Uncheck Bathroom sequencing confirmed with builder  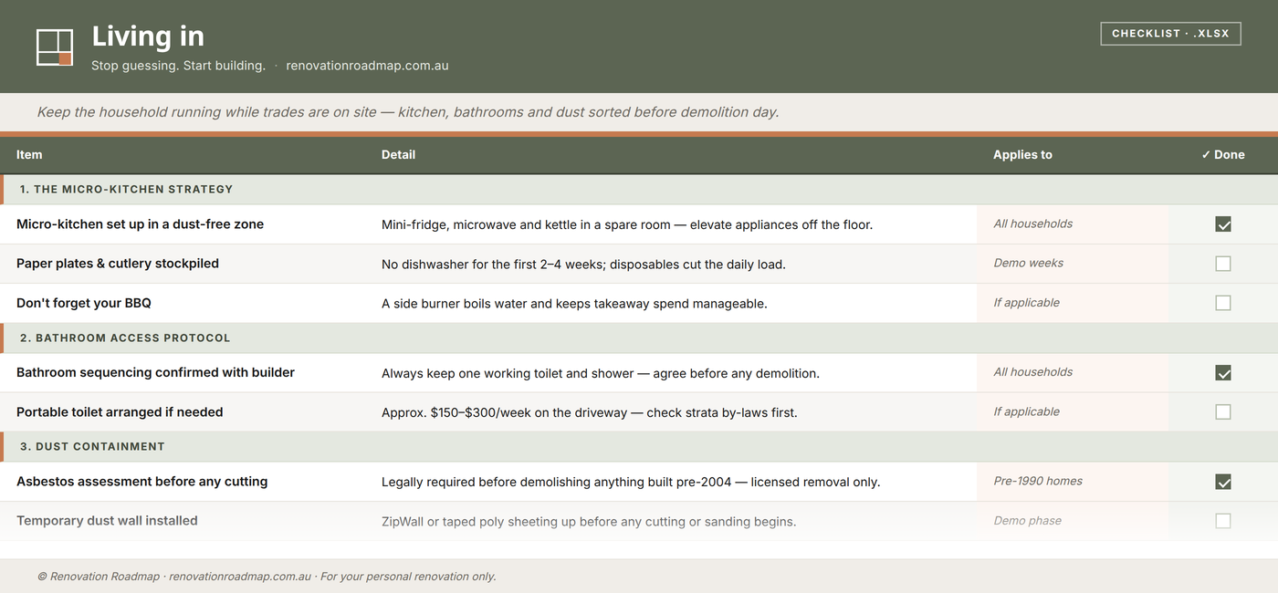(1223, 373)
